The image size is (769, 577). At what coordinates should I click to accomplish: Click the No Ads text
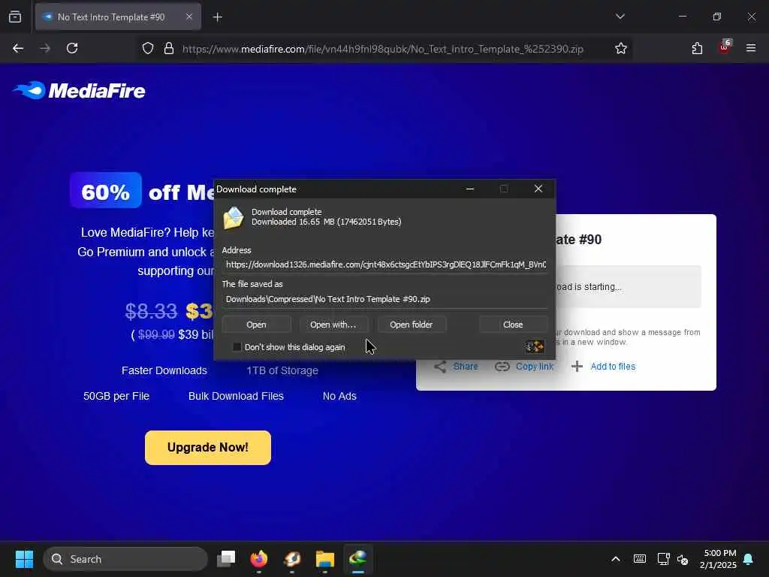pos(339,396)
